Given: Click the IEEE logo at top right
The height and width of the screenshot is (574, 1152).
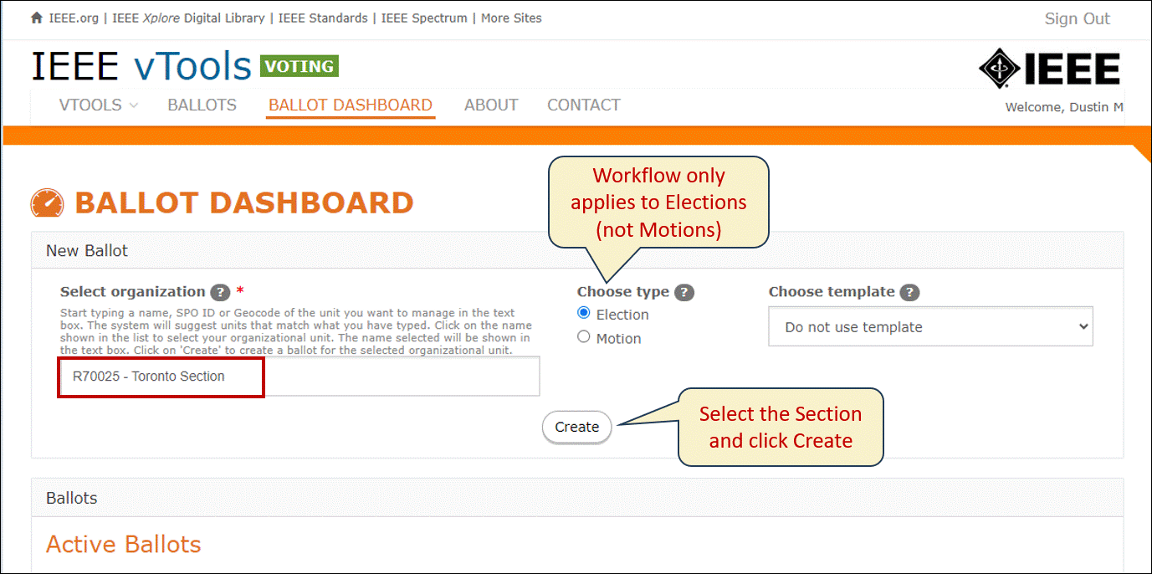Looking at the screenshot, I should click(1049, 67).
